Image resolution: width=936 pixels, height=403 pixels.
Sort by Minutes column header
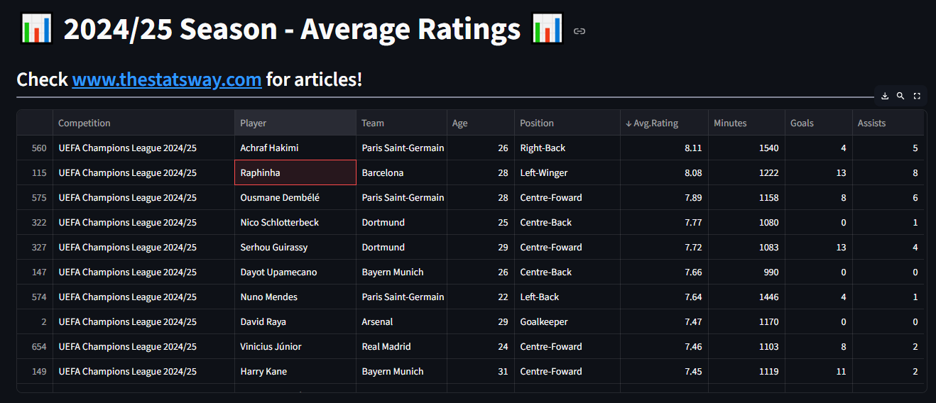pyautogui.click(x=746, y=123)
